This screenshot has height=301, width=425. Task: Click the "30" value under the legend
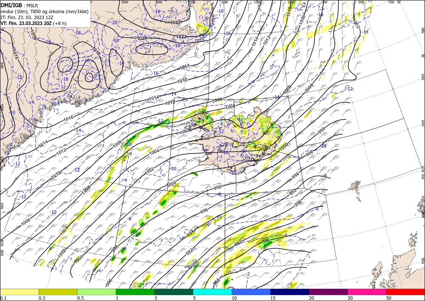coord(351,298)
